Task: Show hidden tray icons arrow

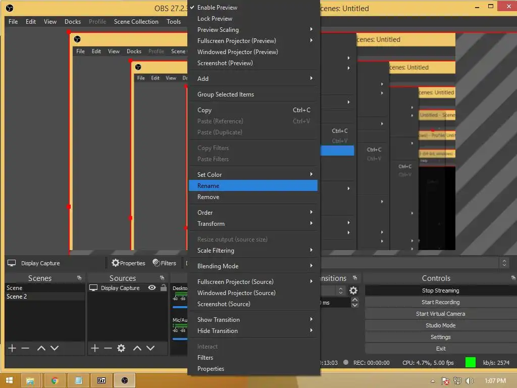Action: [x=433, y=381]
